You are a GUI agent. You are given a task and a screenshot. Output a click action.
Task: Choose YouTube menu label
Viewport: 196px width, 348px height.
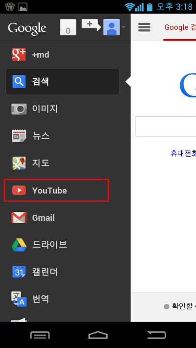tap(49, 190)
